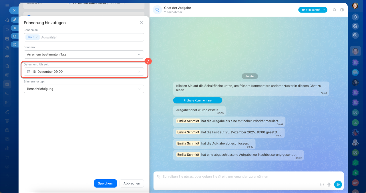This screenshot has height=193, width=366.
Task: Open Emilia Schmidt in 'abgeschlossen' message
Action: click(x=188, y=143)
